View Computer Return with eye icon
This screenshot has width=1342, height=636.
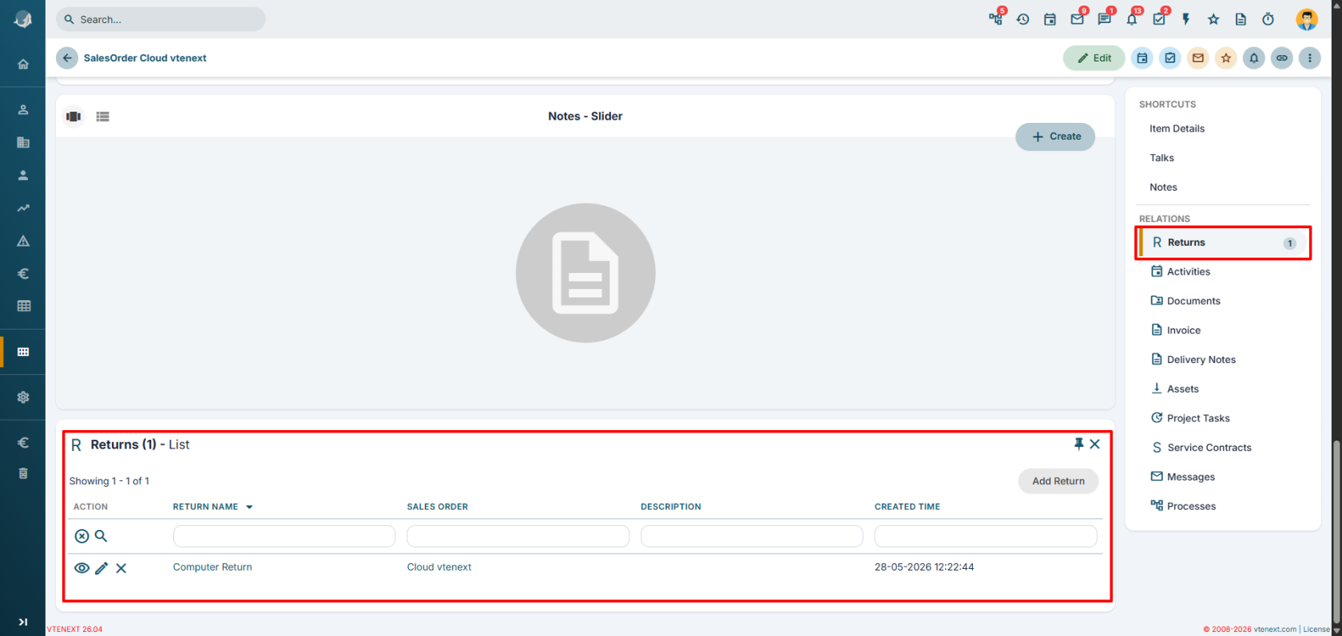click(x=81, y=568)
